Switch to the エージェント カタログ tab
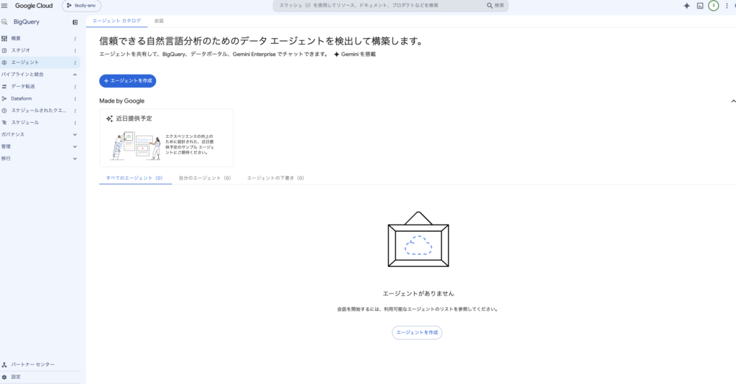736x384 pixels. pyautogui.click(x=116, y=21)
